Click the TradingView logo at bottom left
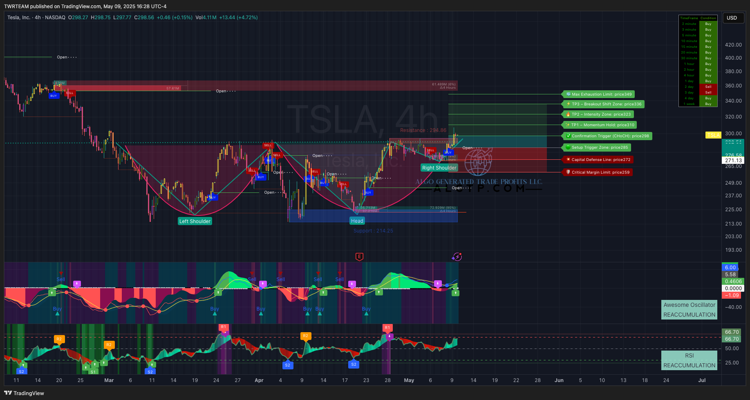750x400 pixels. 24,393
